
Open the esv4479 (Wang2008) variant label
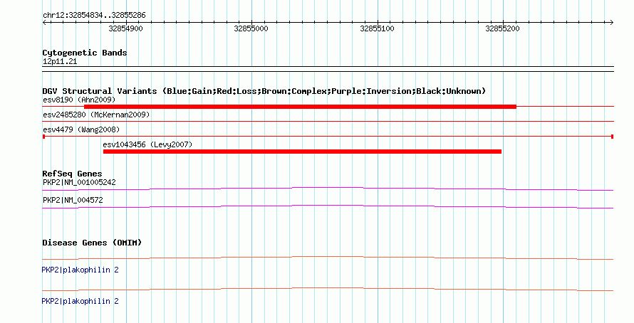[81, 129]
